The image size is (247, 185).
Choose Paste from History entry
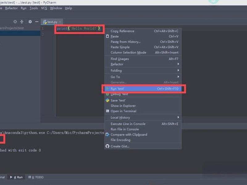coord(143,42)
